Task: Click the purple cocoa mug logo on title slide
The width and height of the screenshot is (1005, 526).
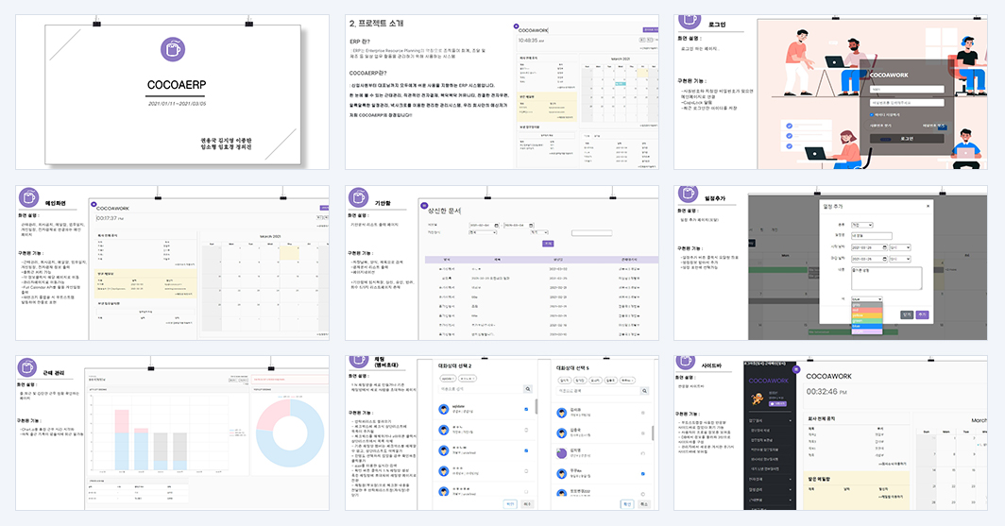Action: click(173, 49)
